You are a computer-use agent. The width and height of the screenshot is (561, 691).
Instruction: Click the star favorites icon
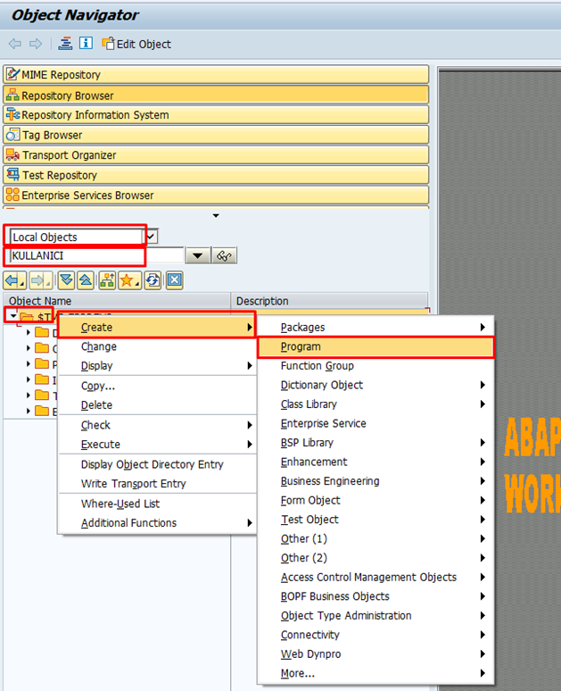[130, 280]
